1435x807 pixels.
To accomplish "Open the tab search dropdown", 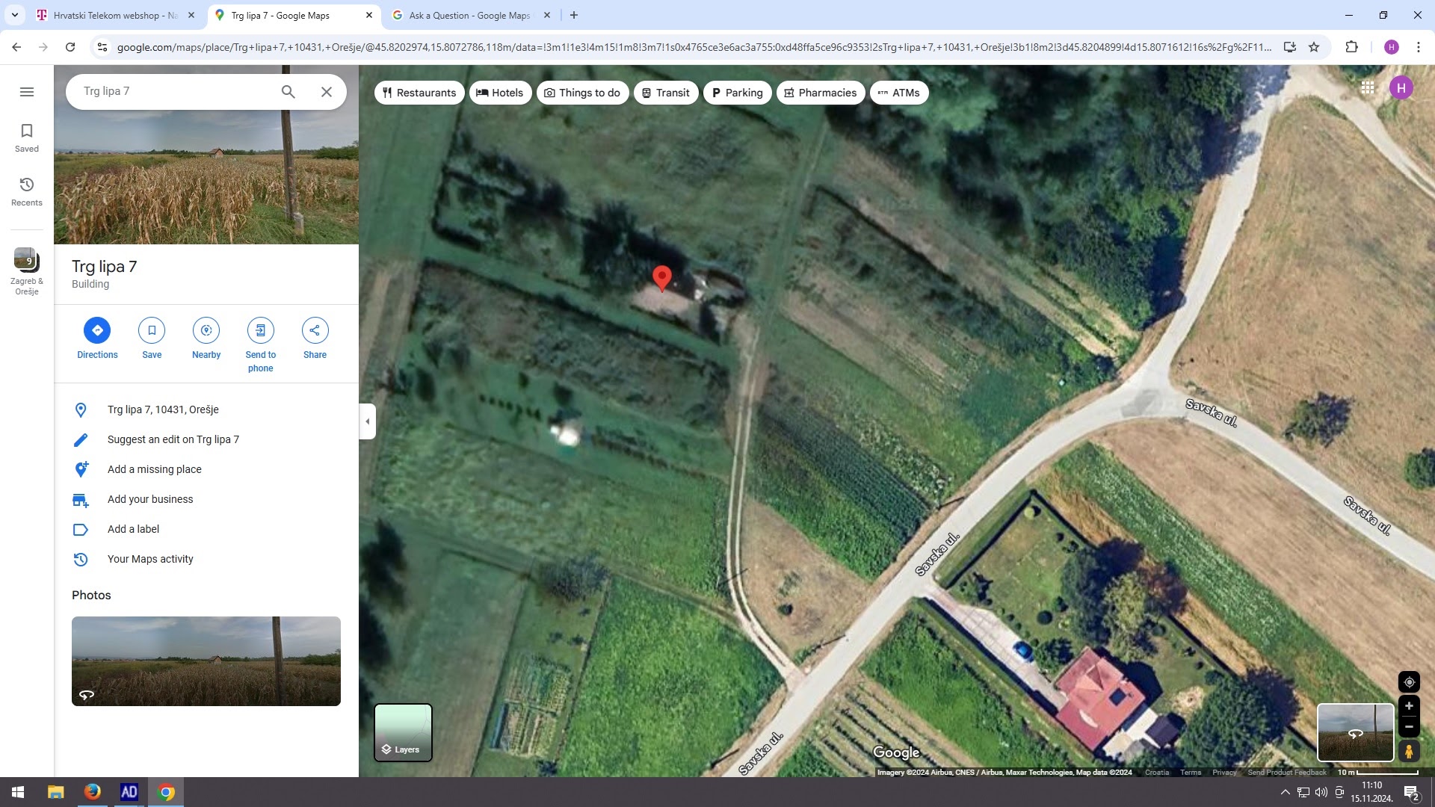I will point(14,15).
